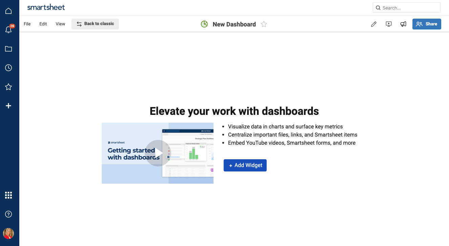This screenshot has width=449, height=246.
Task: Open the Notifications bell icon
Action: point(8,30)
